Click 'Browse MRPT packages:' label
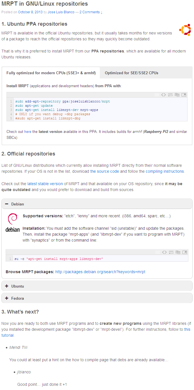The image size is (194, 390). pos(30,272)
